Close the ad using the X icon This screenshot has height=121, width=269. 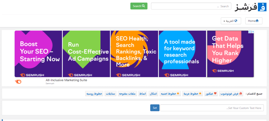tap(253, 32)
